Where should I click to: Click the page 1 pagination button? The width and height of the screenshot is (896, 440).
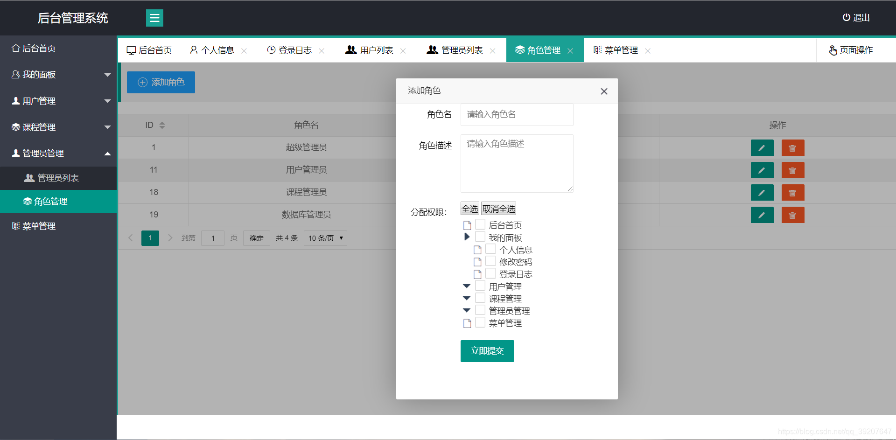pyautogui.click(x=150, y=238)
